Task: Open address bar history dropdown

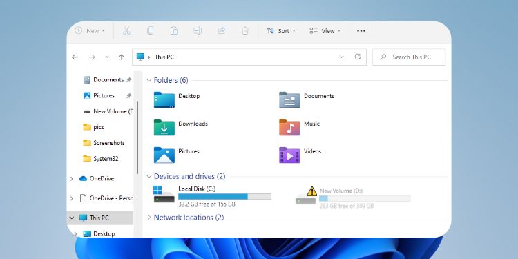Action: [x=341, y=57]
